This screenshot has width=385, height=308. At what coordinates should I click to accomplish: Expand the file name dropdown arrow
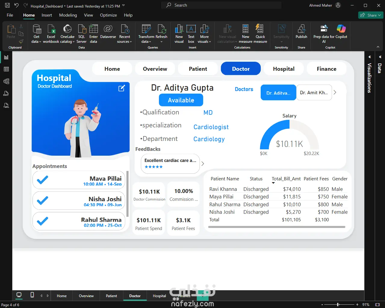[123, 5]
